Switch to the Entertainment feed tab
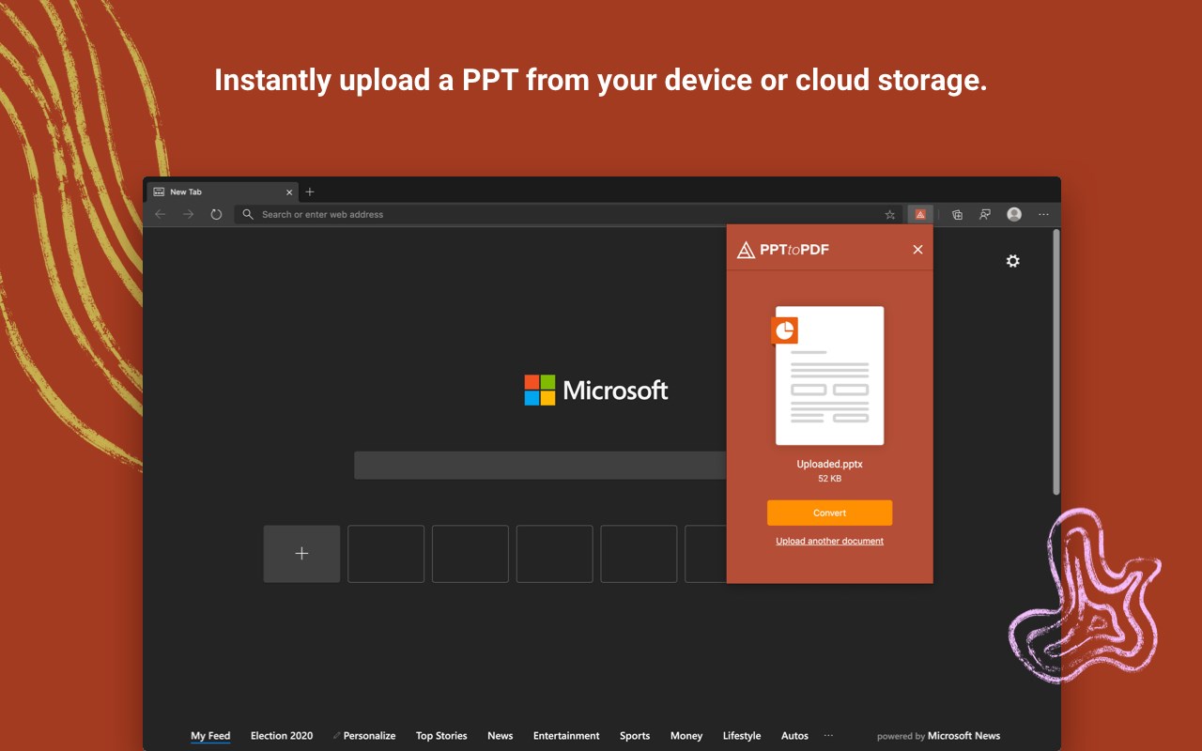This screenshot has height=751, width=1202. pyautogui.click(x=566, y=736)
